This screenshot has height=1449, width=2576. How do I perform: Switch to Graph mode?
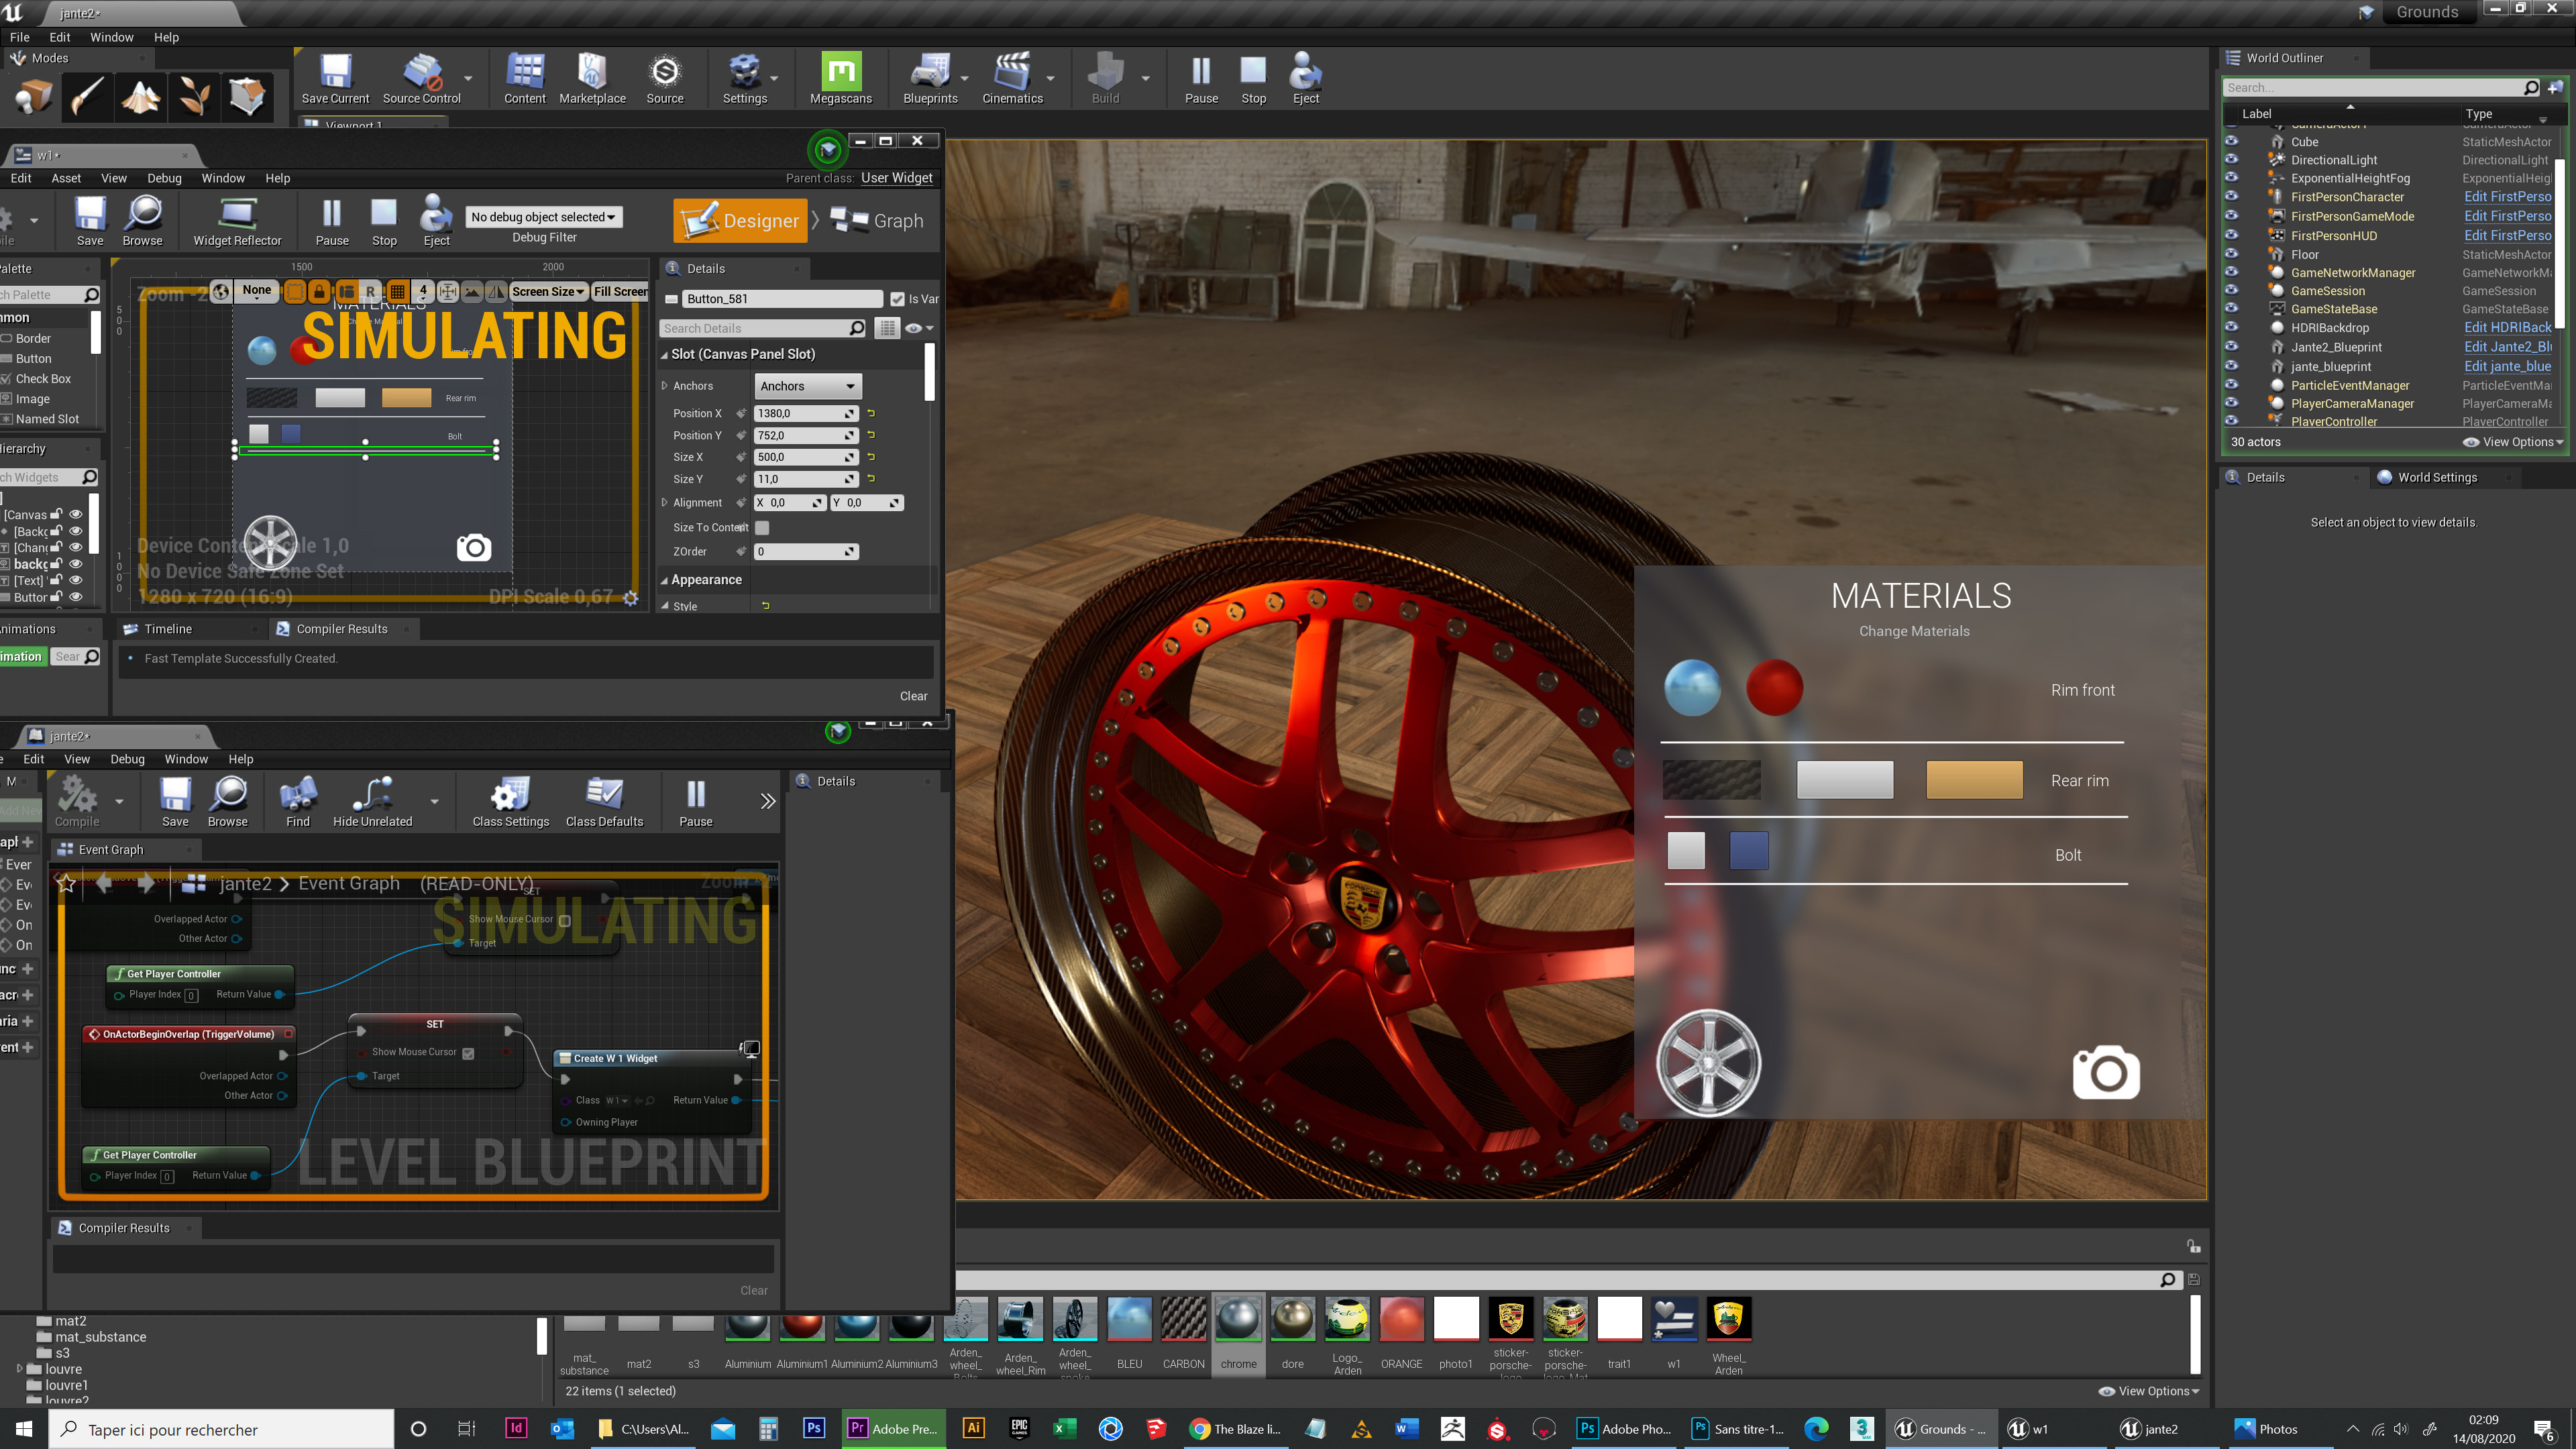tap(877, 220)
